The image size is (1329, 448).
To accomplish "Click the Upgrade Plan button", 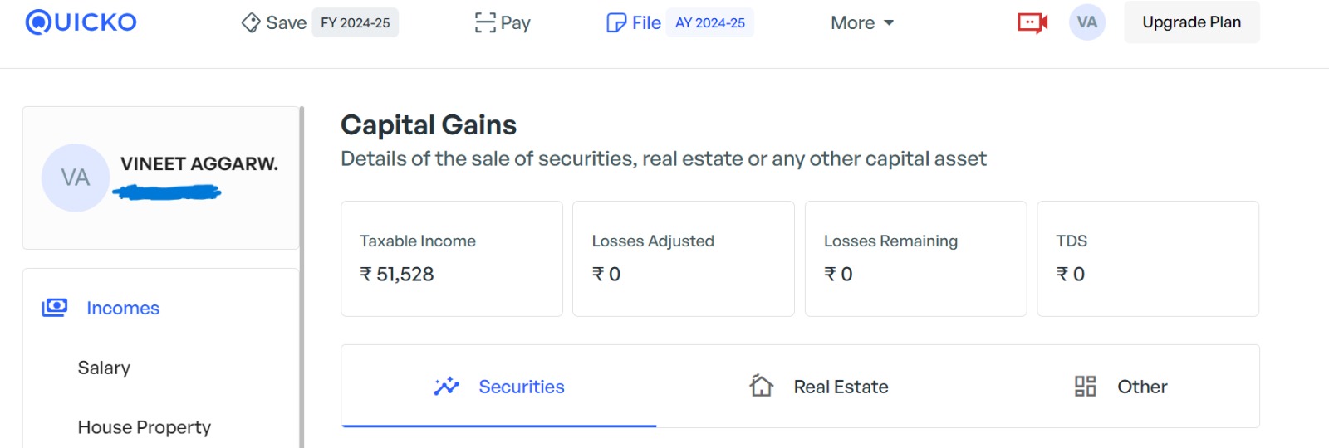I will [x=1192, y=22].
